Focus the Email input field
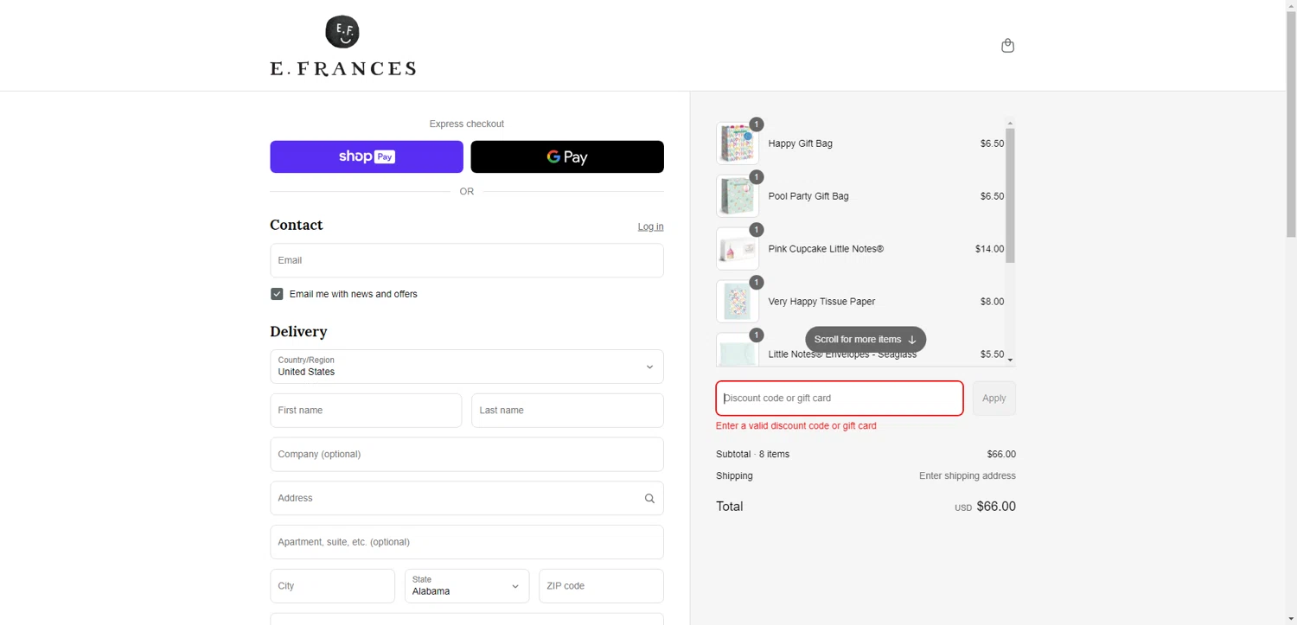The height and width of the screenshot is (625, 1297). click(x=467, y=260)
